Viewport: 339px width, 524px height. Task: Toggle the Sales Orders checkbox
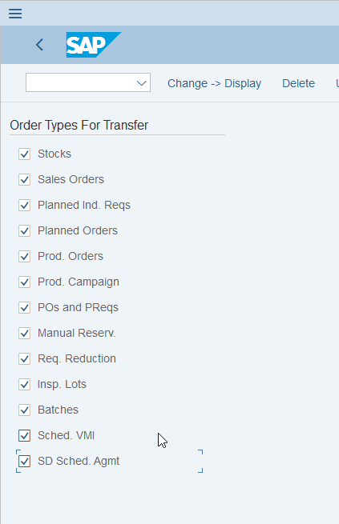pyautogui.click(x=24, y=179)
